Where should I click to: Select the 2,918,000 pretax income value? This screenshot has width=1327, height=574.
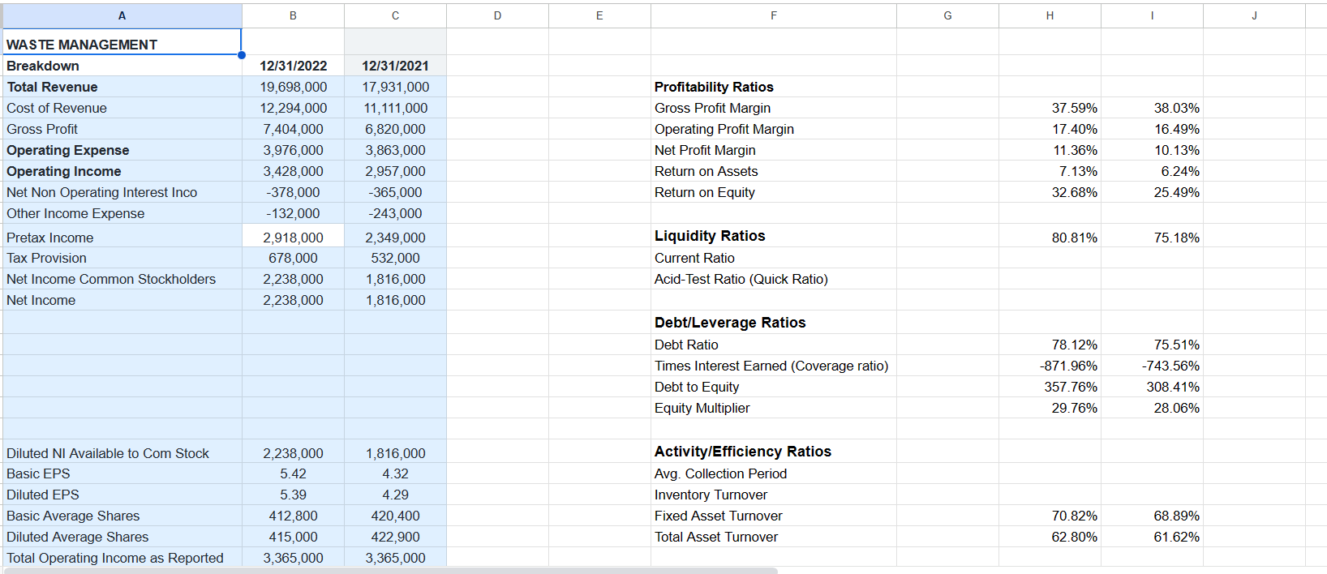[x=293, y=236]
